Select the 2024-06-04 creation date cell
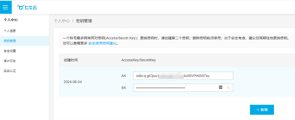Screen dimensions: 295x120 [73, 82]
